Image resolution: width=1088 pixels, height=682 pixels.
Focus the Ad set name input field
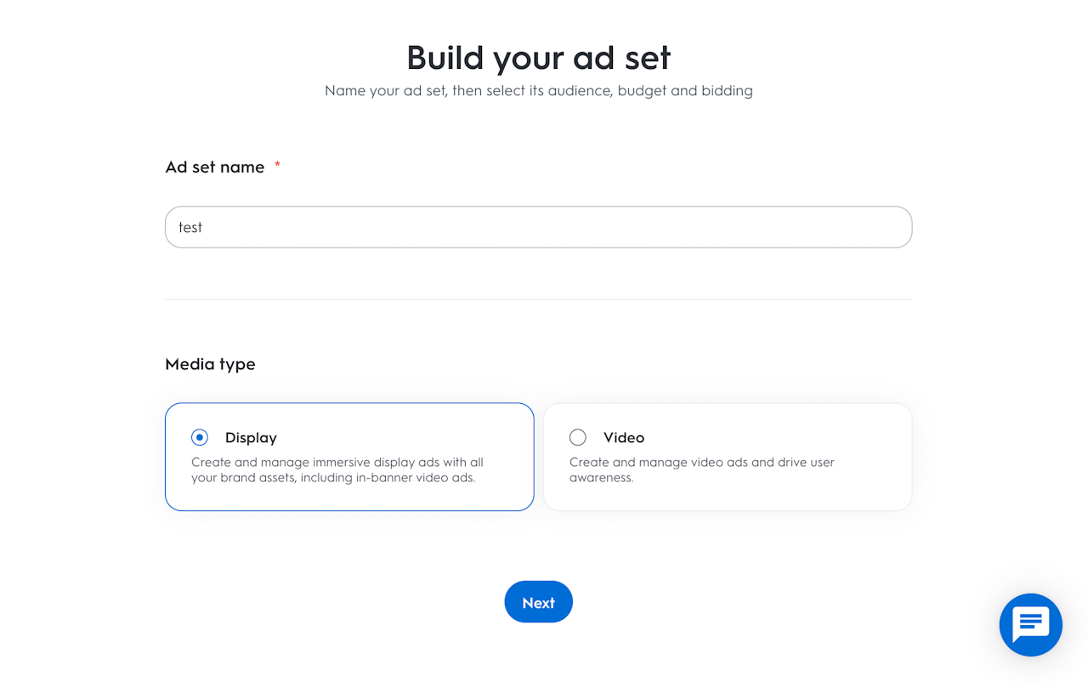(538, 227)
